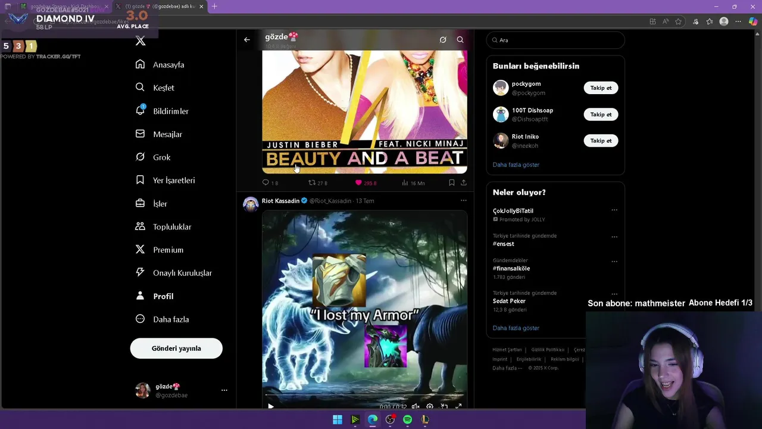This screenshot has height=429, width=762.
Task: Open Riot Iniko suggested profile
Action: click(525, 136)
